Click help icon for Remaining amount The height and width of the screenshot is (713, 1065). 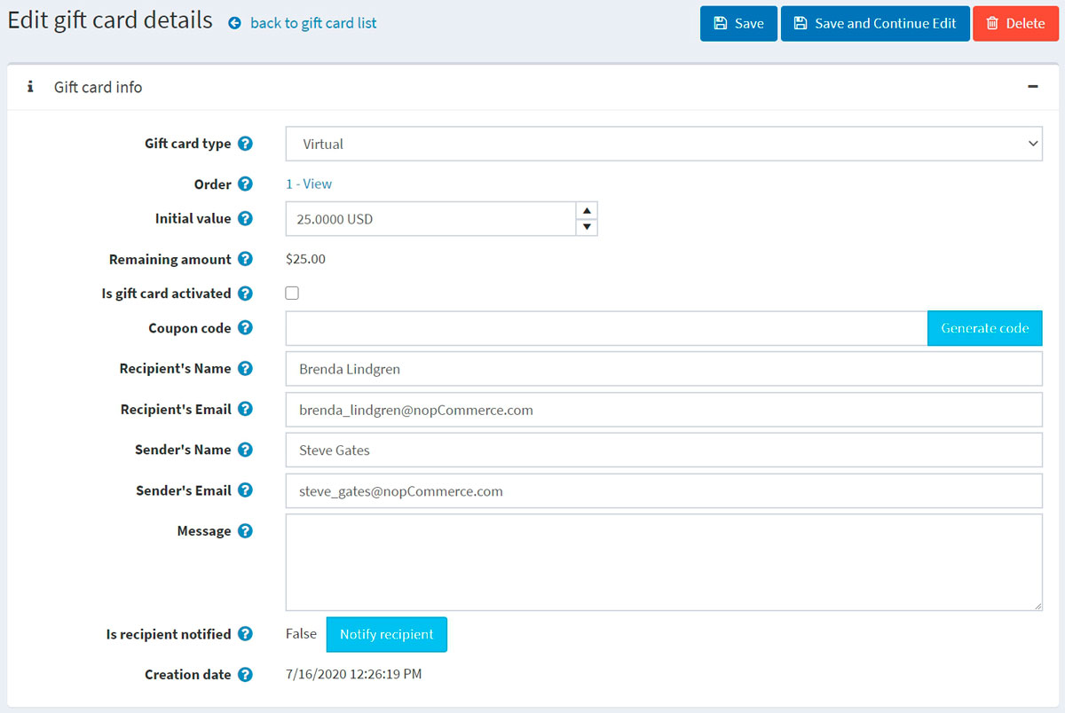(246, 260)
